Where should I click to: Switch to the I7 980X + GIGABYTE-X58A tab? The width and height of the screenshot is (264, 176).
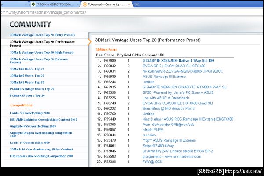tap(55, 4)
